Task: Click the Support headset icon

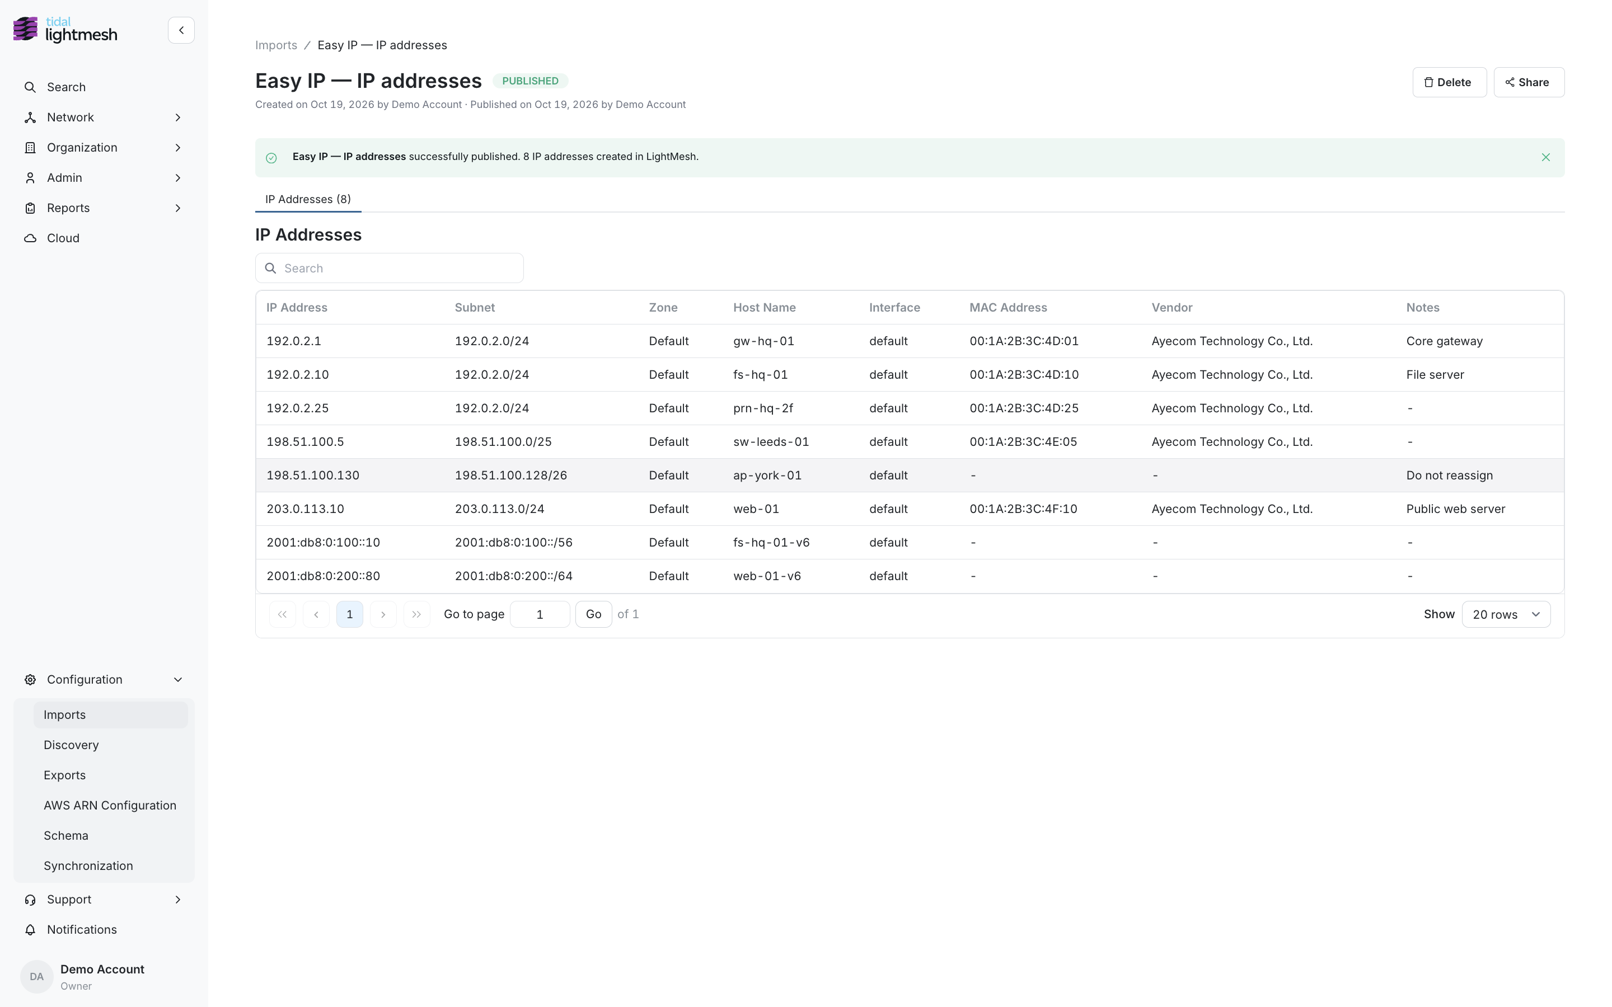Action: pyautogui.click(x=30, y=899)
